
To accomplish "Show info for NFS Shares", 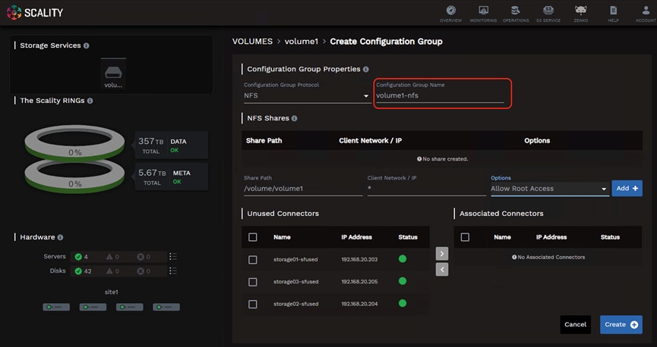I will [294, 118].
